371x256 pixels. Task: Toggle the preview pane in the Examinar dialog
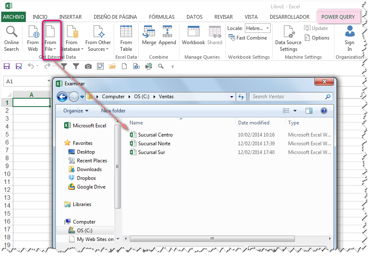(309, 110)
